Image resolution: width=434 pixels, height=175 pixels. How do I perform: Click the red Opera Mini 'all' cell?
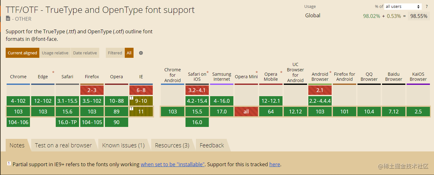click(x=246, y=112)
